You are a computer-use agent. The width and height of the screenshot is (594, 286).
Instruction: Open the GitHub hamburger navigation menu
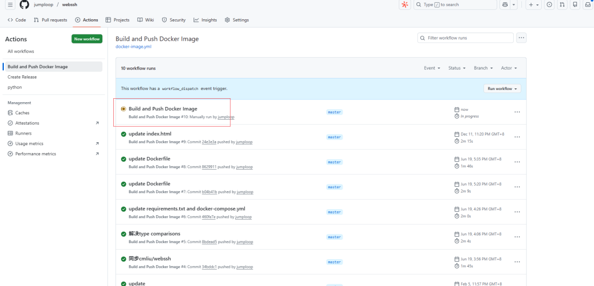10,5
